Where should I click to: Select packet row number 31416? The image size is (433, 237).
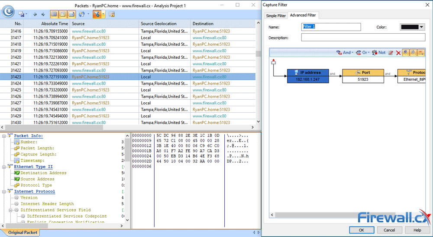point(128,31)
